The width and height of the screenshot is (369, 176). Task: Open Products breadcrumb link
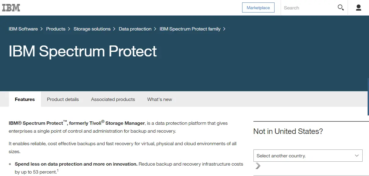[x=56, y=29]
